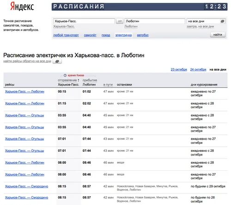
Task: Select the любой транспорт tab
Action: pos(66,35)
